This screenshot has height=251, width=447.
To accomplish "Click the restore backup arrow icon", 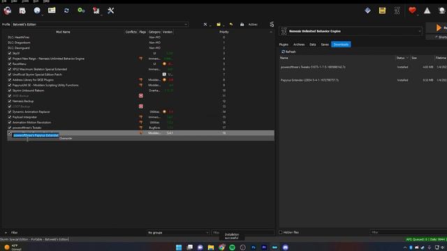I will tap(231, 24).
